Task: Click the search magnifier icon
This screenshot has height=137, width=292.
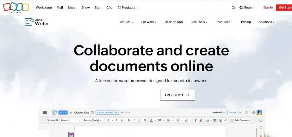Action: point(233,8)
